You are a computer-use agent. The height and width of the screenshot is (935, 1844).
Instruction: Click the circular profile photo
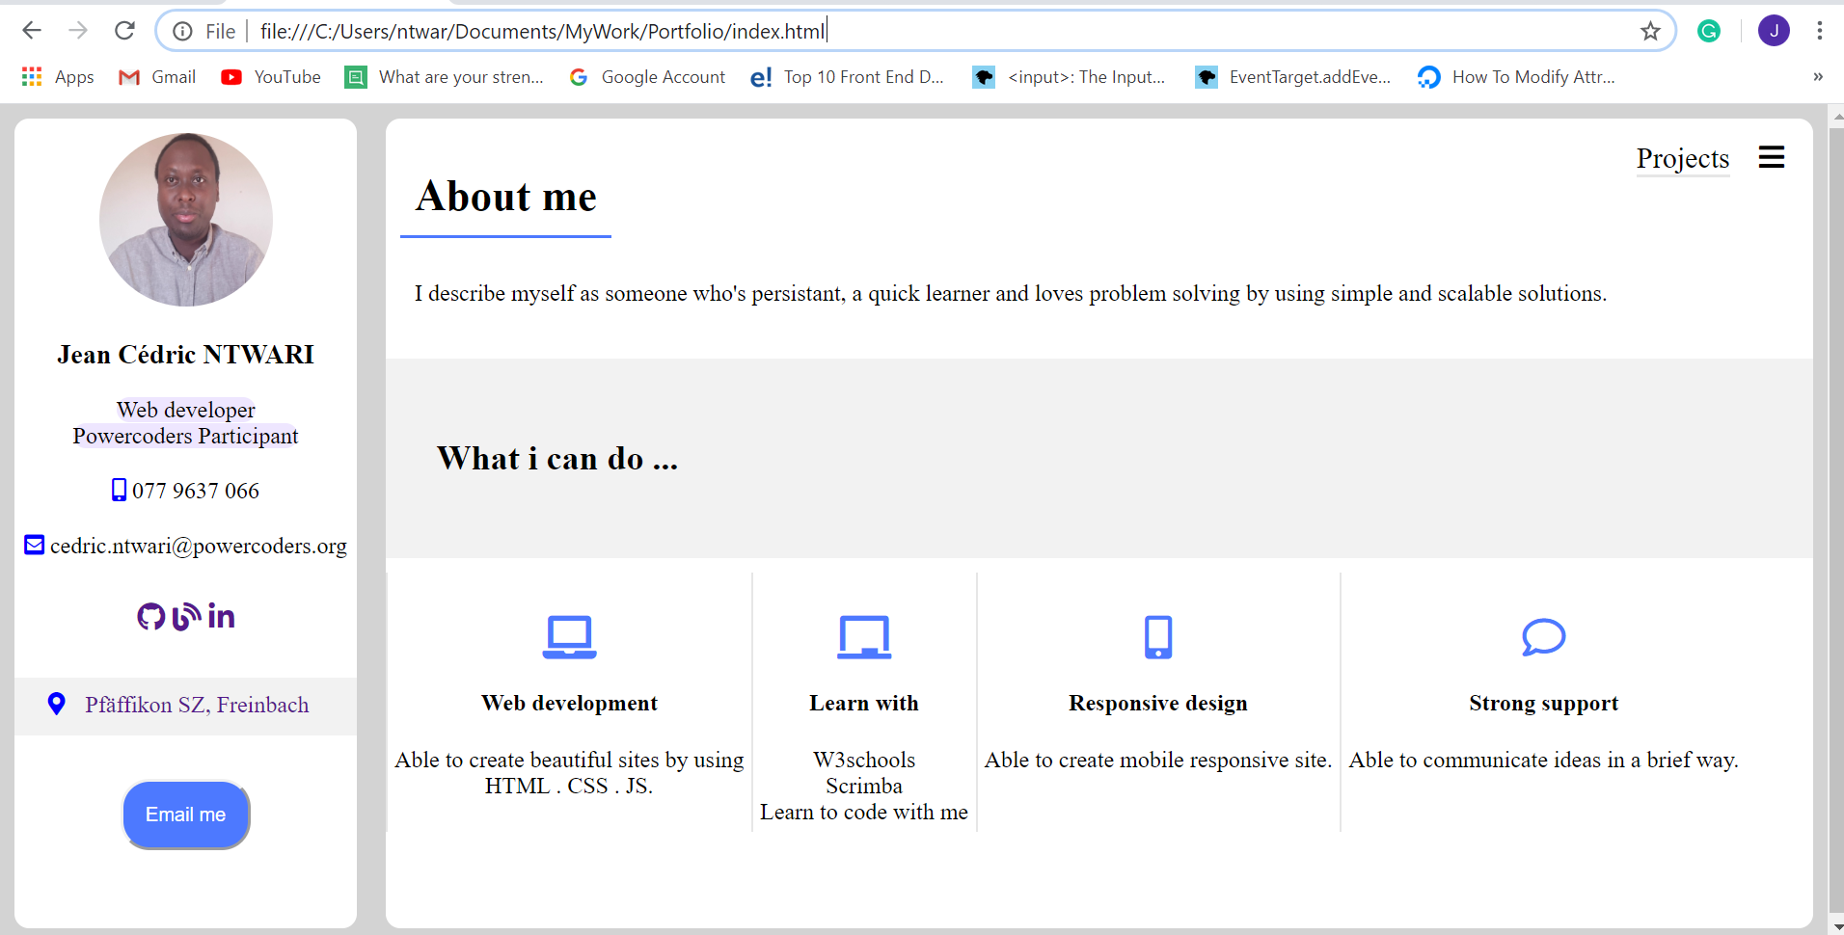pos(186,220)
